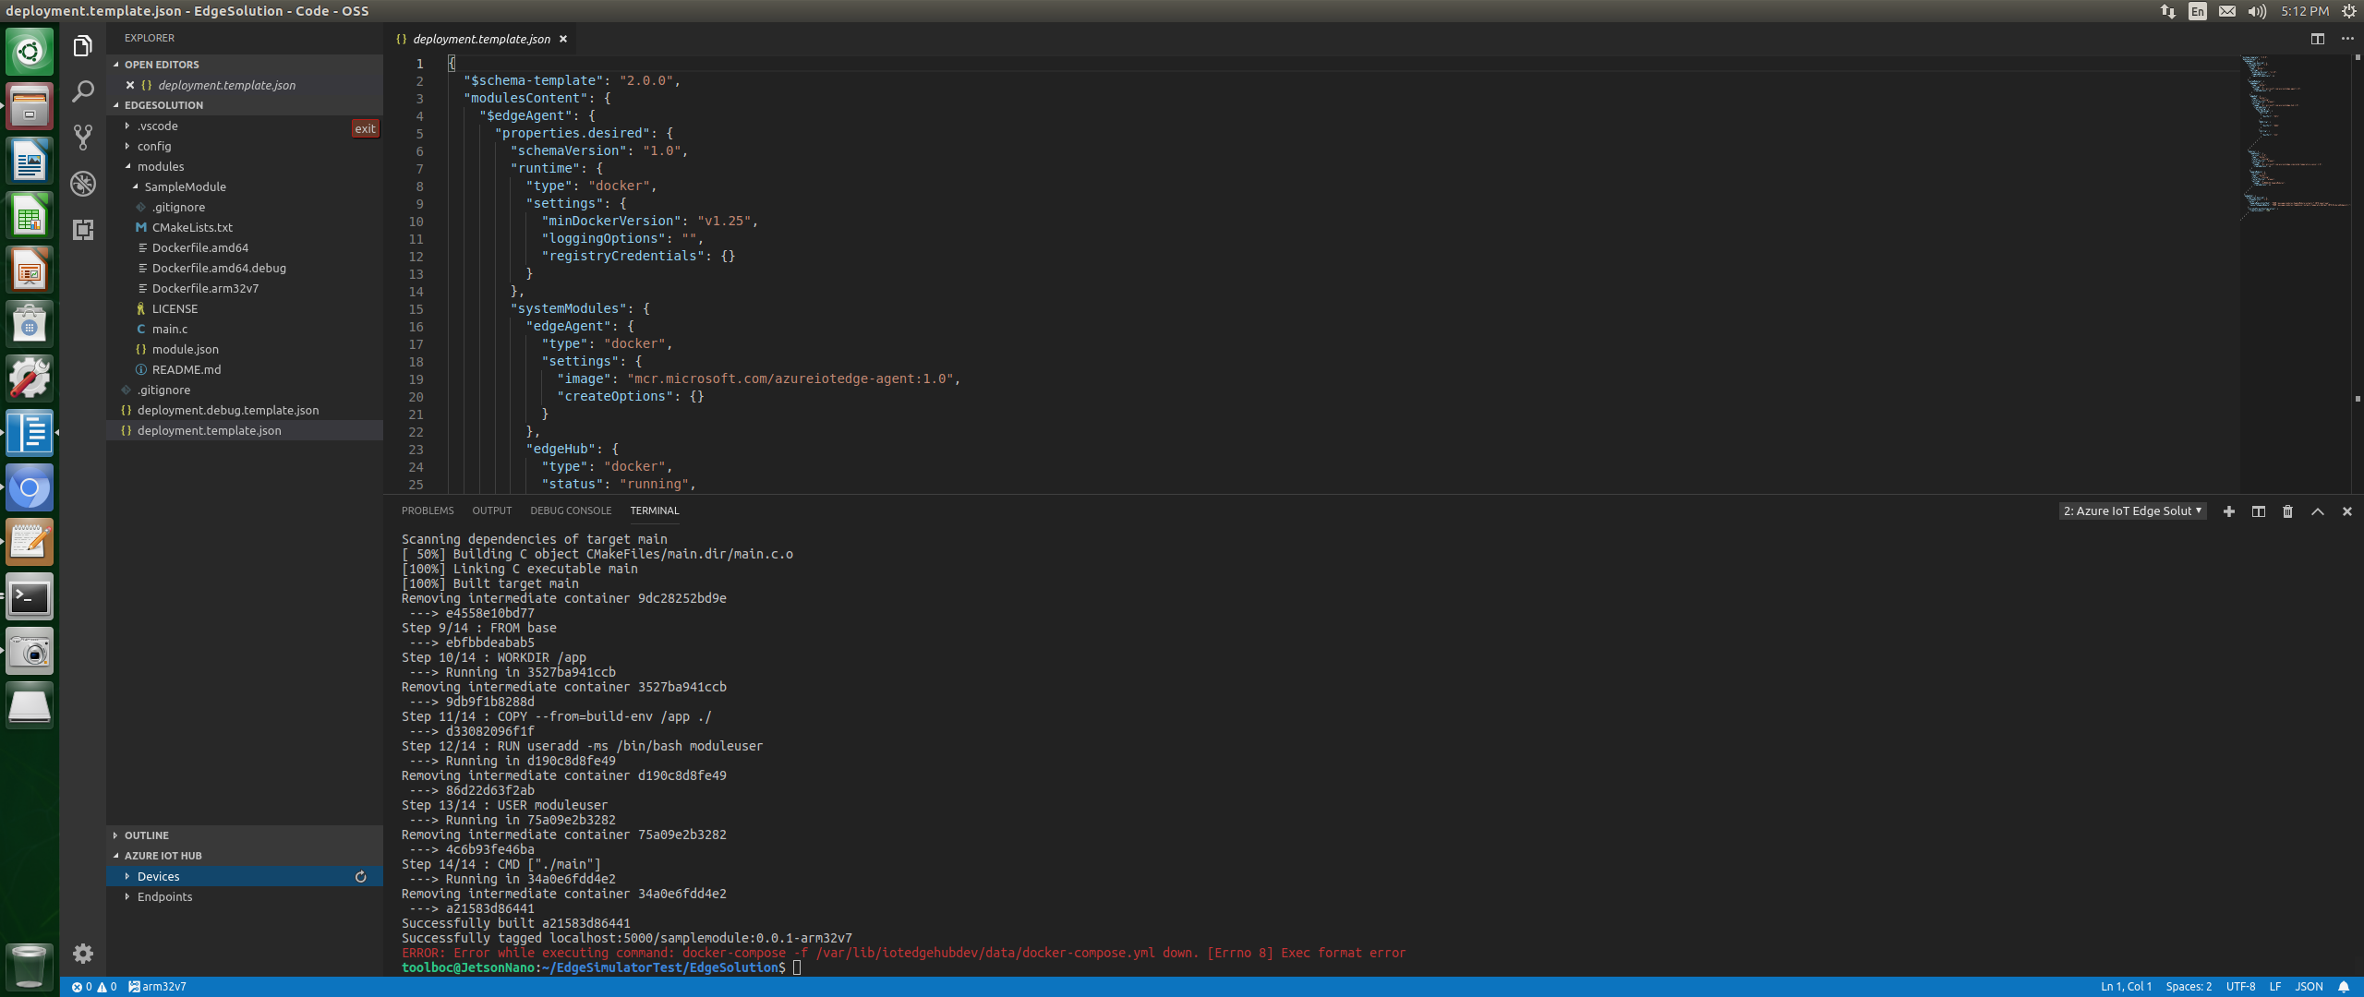Image resolution: width=2364 pixels, height=997 pixels.
Task: Refresh the Azure IoT Hub Devices list
Action: tap(360, 876)
